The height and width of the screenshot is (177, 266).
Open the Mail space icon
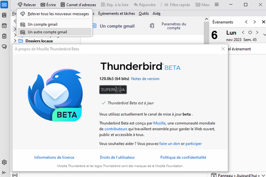pos(4,4)
